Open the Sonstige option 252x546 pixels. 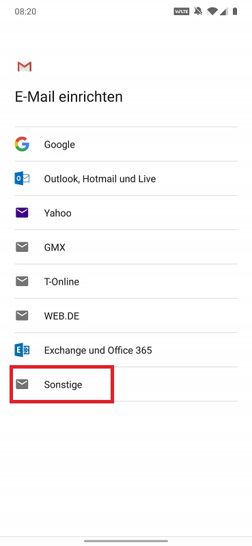pos(126,384)
